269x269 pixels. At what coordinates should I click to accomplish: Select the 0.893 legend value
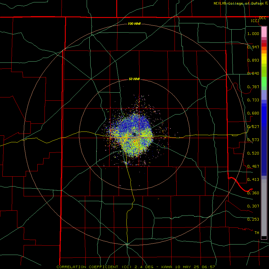tap(253, 60)
